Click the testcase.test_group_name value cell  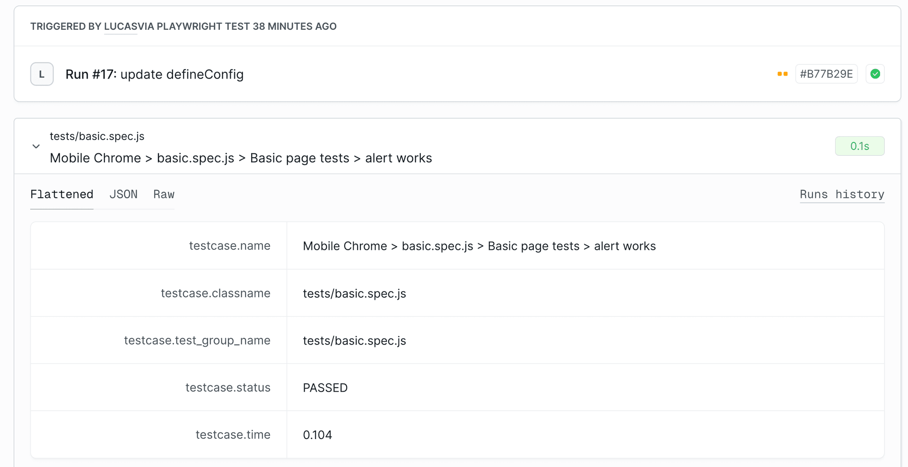tap(354, 341)
